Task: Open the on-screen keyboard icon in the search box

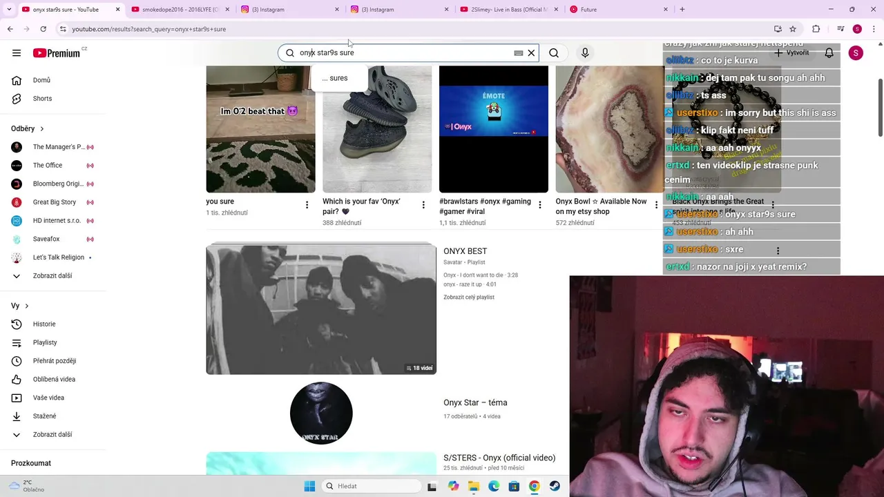Action: (518, 53)
